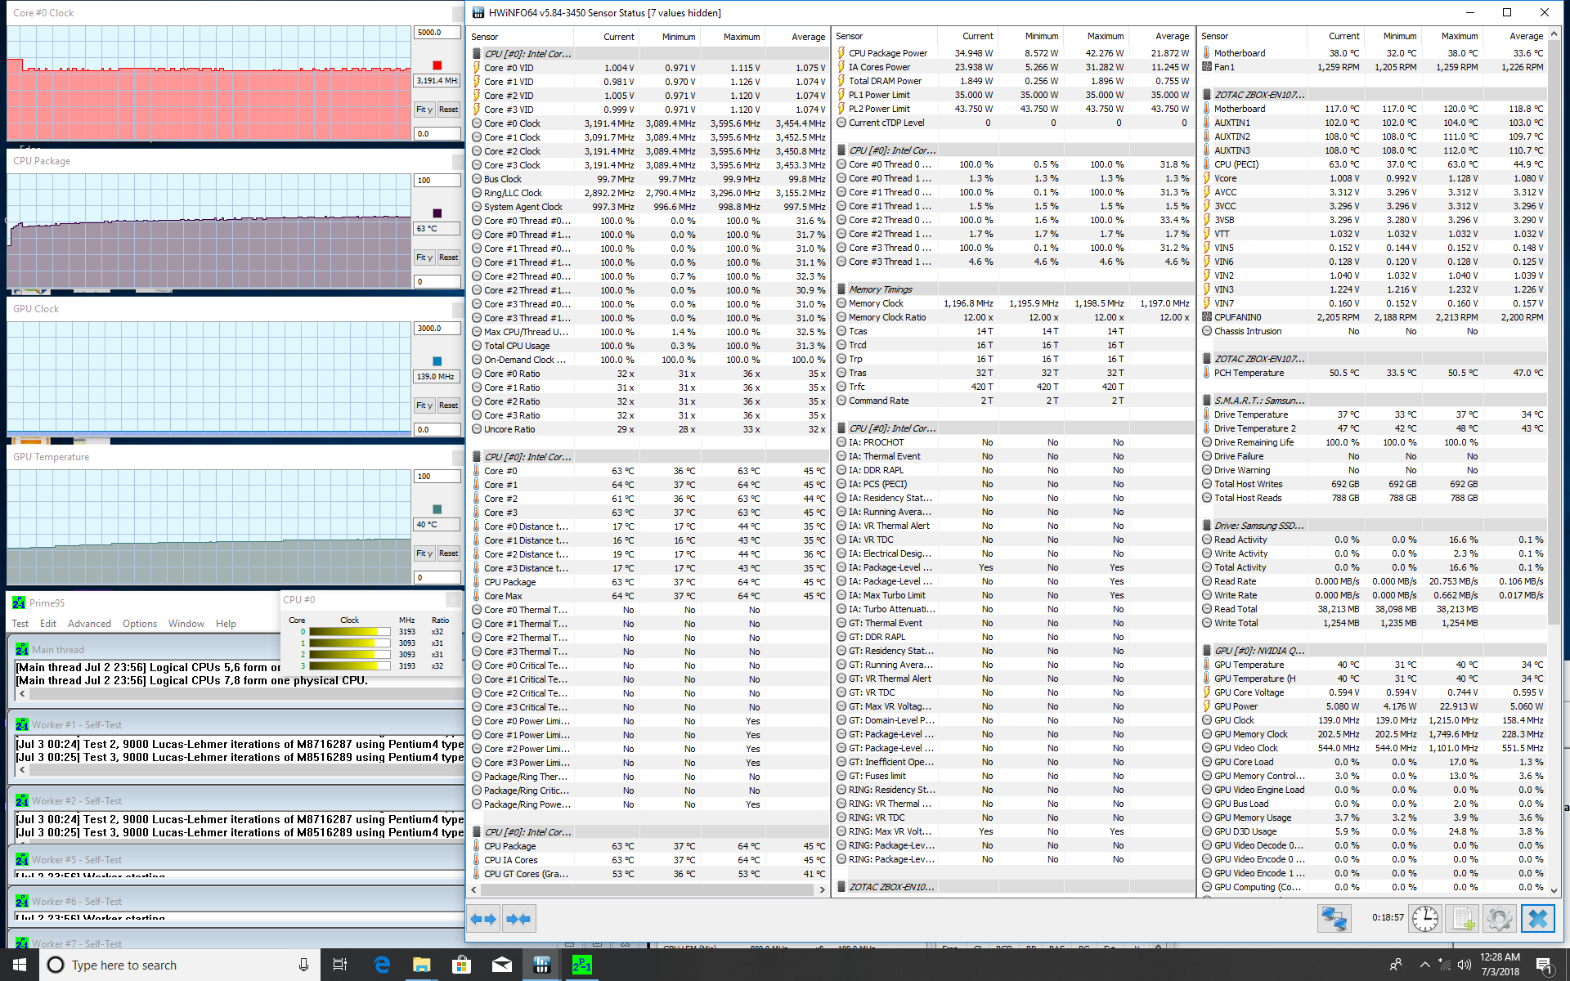This screenshot has height=981, width=1570.
Task: Click the red color swatch in Core #0 Clock graph
Action: (437, 65)
